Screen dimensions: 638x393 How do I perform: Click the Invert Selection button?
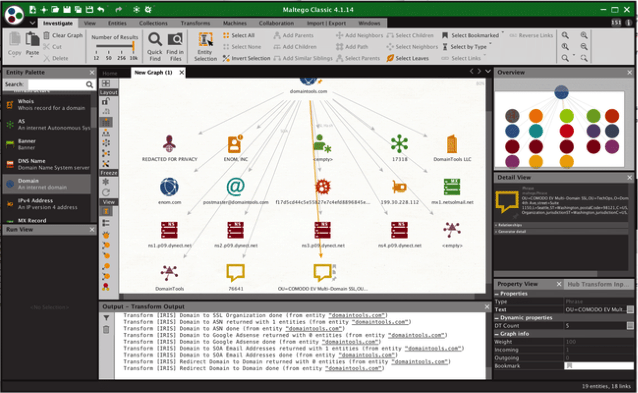(246, 58)
